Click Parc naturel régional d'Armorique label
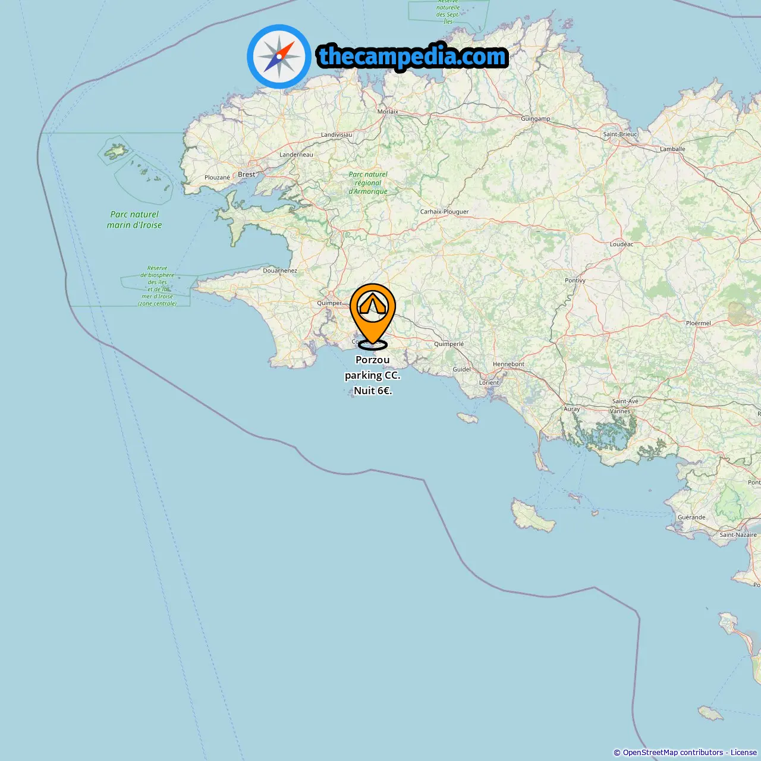The width and height of the screenshot is (761, 761). [368, 183]
